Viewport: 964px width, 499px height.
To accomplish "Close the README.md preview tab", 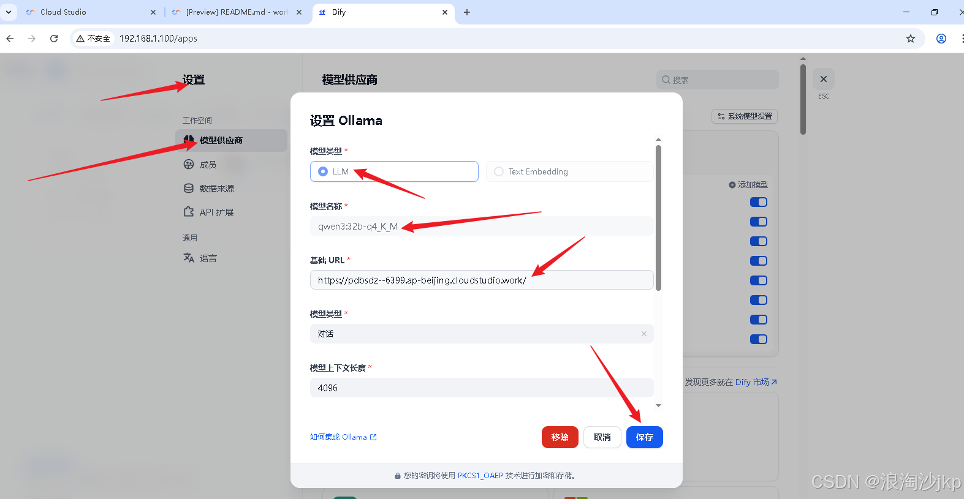I will (299, 12).
